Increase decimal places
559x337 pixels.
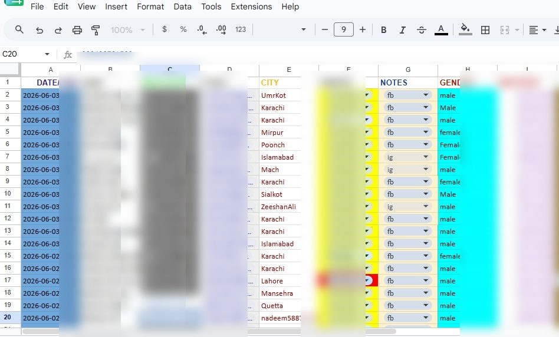[221, 29]
